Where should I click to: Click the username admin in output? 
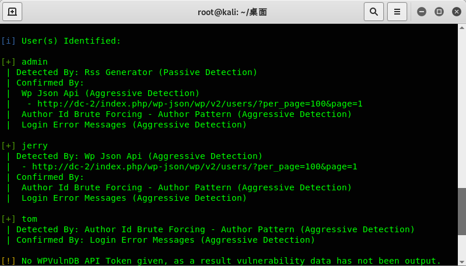pos(34,62)
